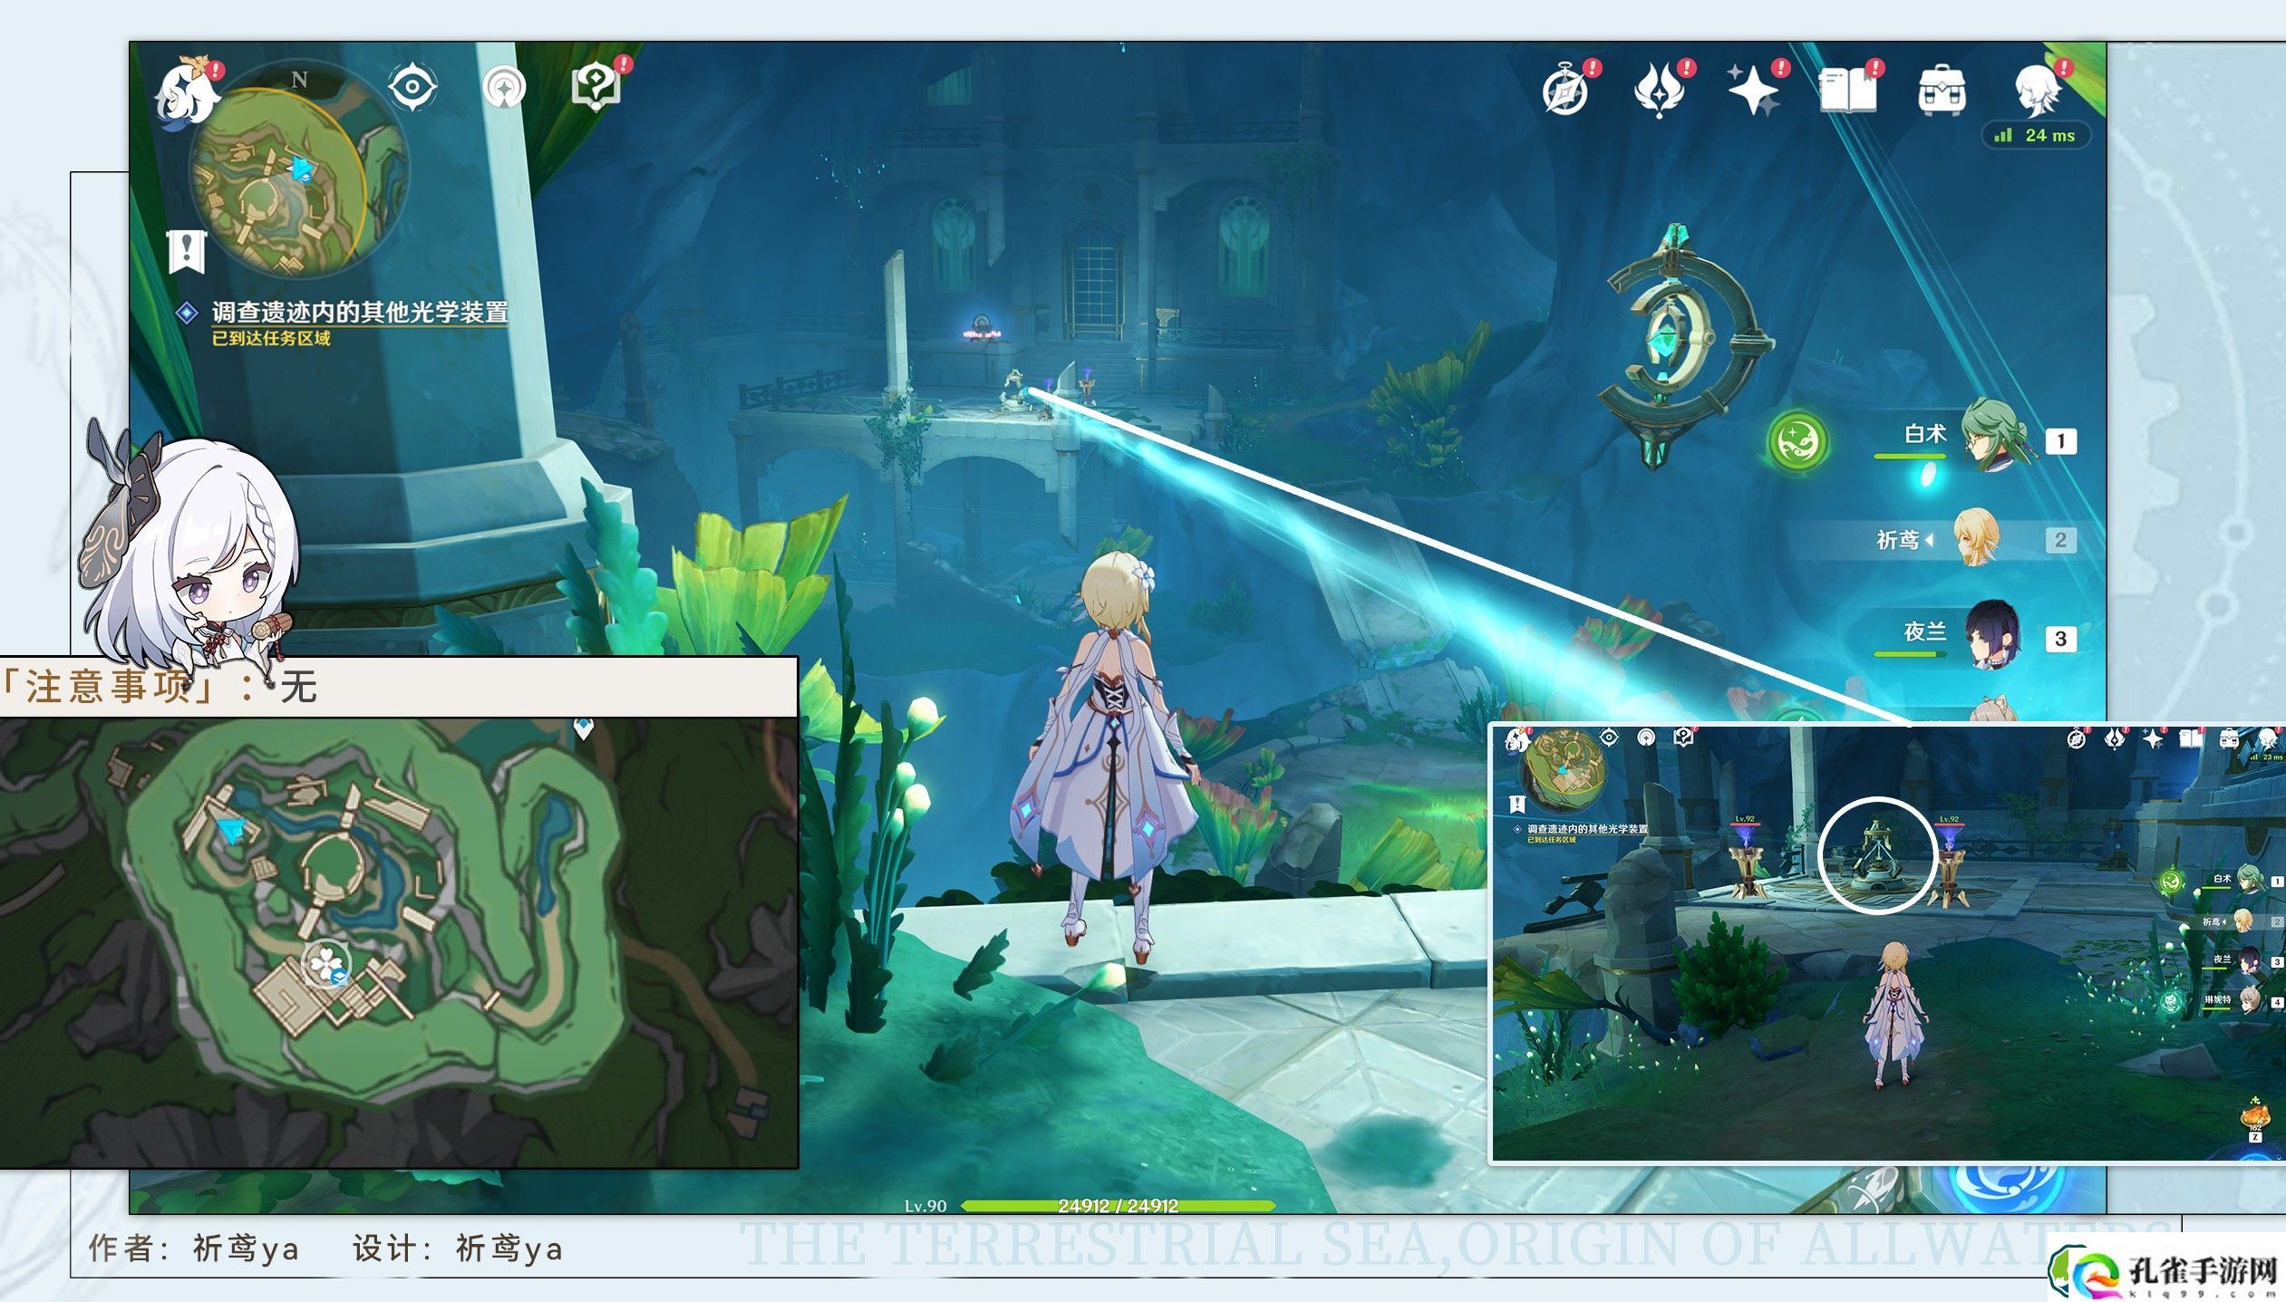Screen dimensions: 2286x1302
Task: Click the Lv.90 level label
Action: pos(925,1206)
